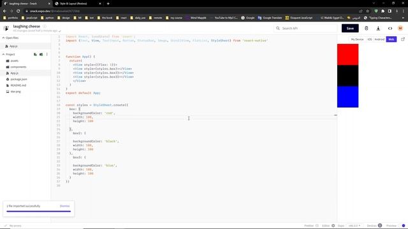Screen dimensions: 408x229
Task: Click the Download as zip icon
Action: pyautogui.click(x=378, y=28)
